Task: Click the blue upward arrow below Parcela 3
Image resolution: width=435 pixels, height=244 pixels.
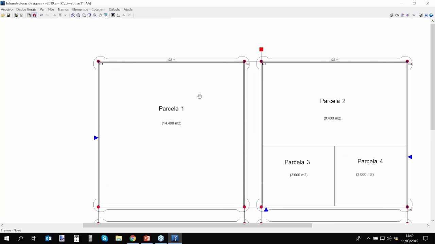Action: tap(266, 210)
